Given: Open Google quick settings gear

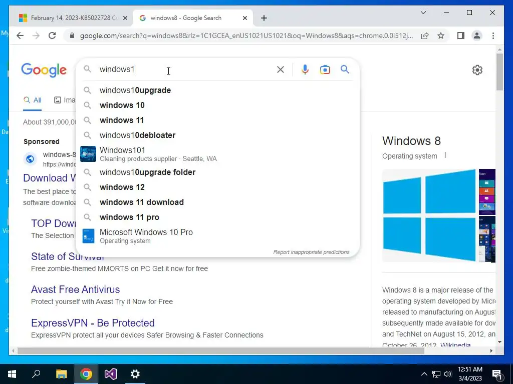Looking at the screenshot, I should [477, 70].
